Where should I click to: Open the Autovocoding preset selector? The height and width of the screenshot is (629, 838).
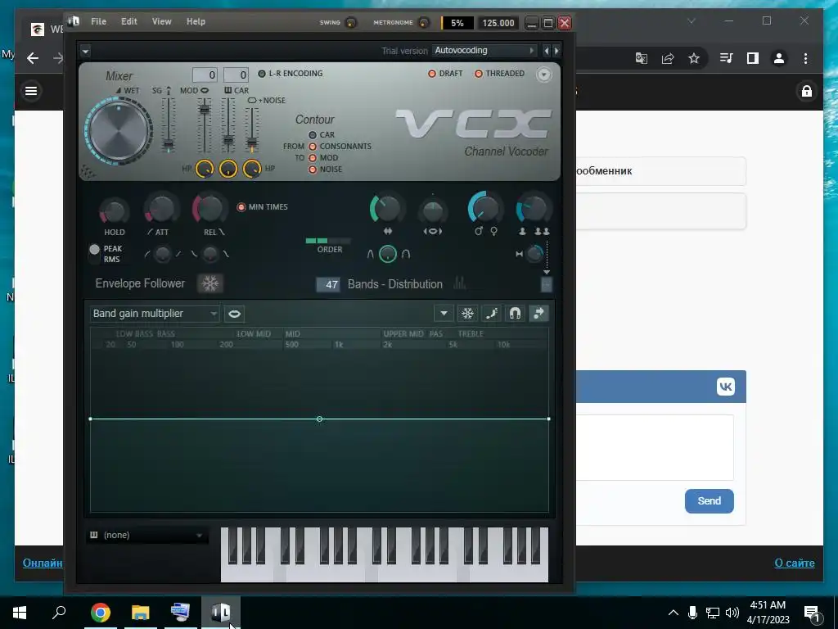coord(484,50)
